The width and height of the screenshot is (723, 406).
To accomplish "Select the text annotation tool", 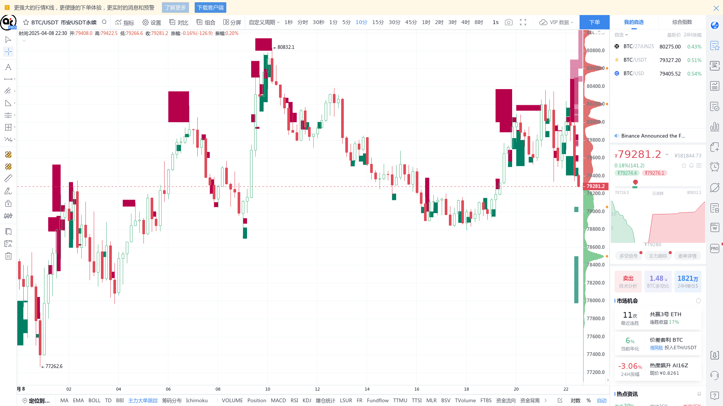I will point(8,67).
